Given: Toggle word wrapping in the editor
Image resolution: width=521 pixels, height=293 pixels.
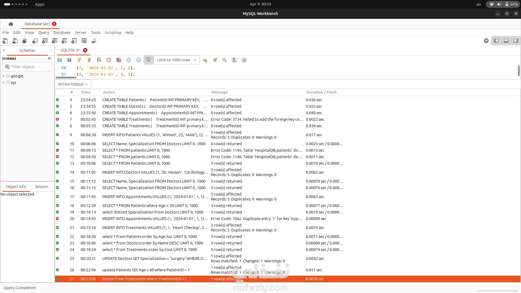Looking at the screenshot, I should [244, 60].
